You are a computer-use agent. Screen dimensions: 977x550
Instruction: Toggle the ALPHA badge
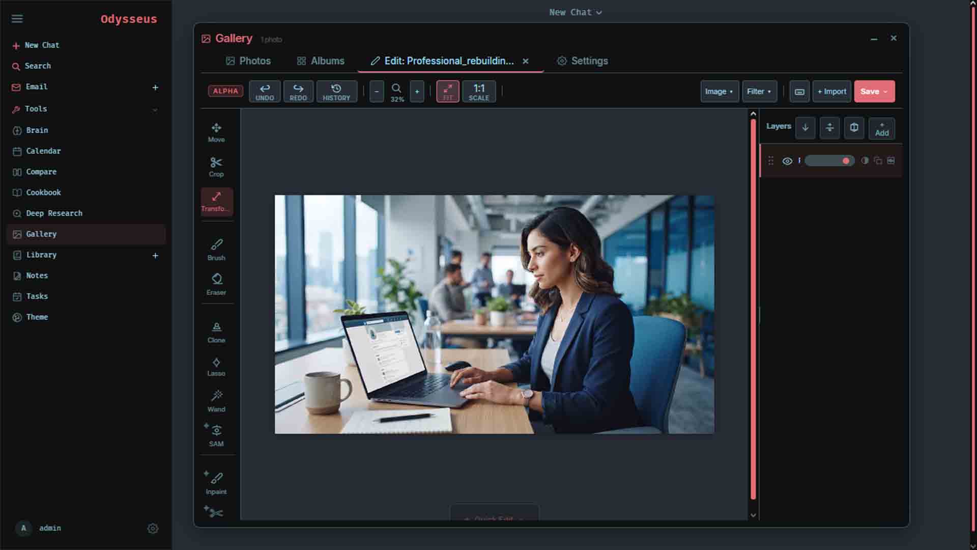(x=225, y=91)
